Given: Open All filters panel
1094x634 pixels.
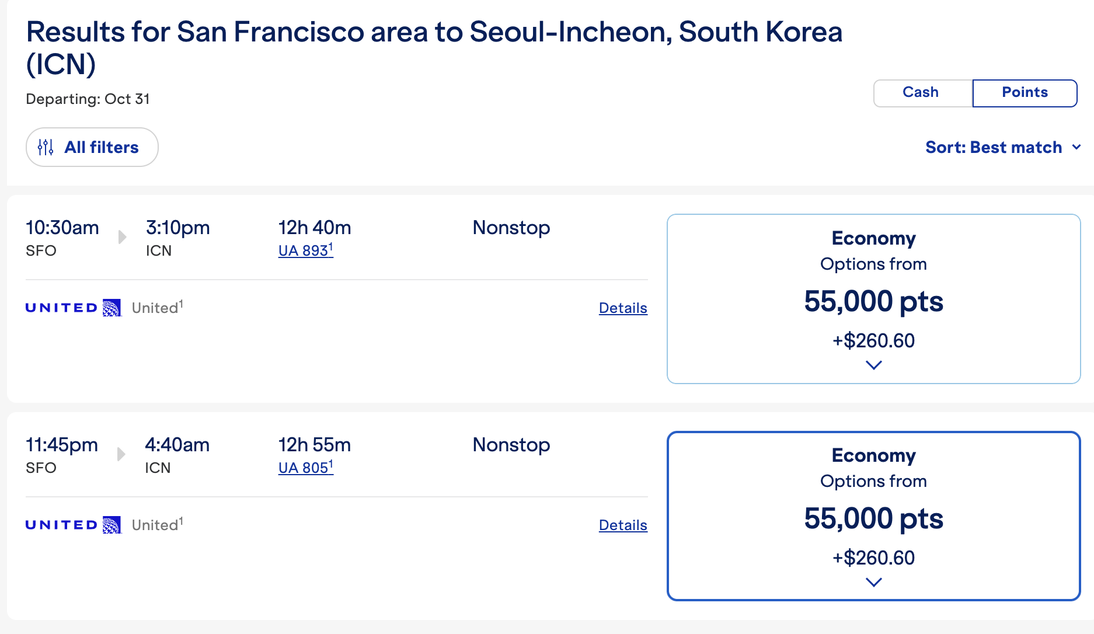Looking at the screenshot, I should click(x=101, y=147).
